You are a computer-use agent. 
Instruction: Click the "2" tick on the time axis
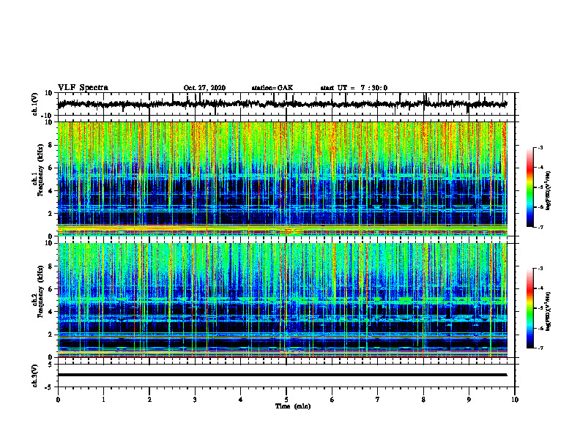[149, 400]
